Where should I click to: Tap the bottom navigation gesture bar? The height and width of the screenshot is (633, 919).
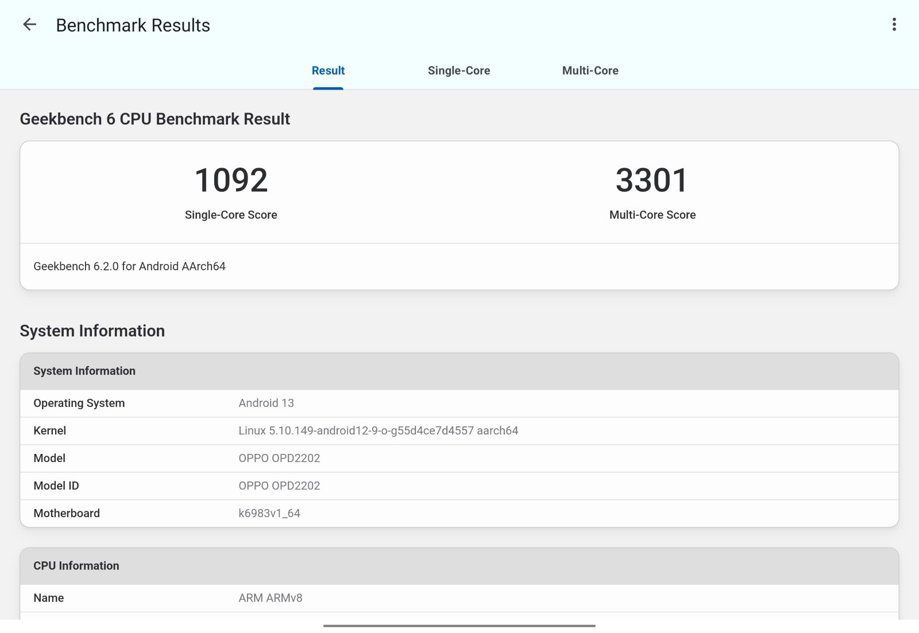(459, 626)
